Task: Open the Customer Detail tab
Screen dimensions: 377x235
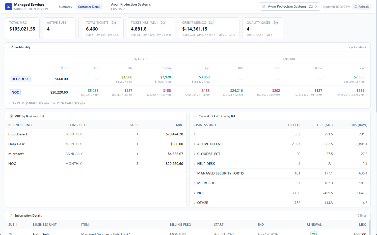Action: click(89, 7)
